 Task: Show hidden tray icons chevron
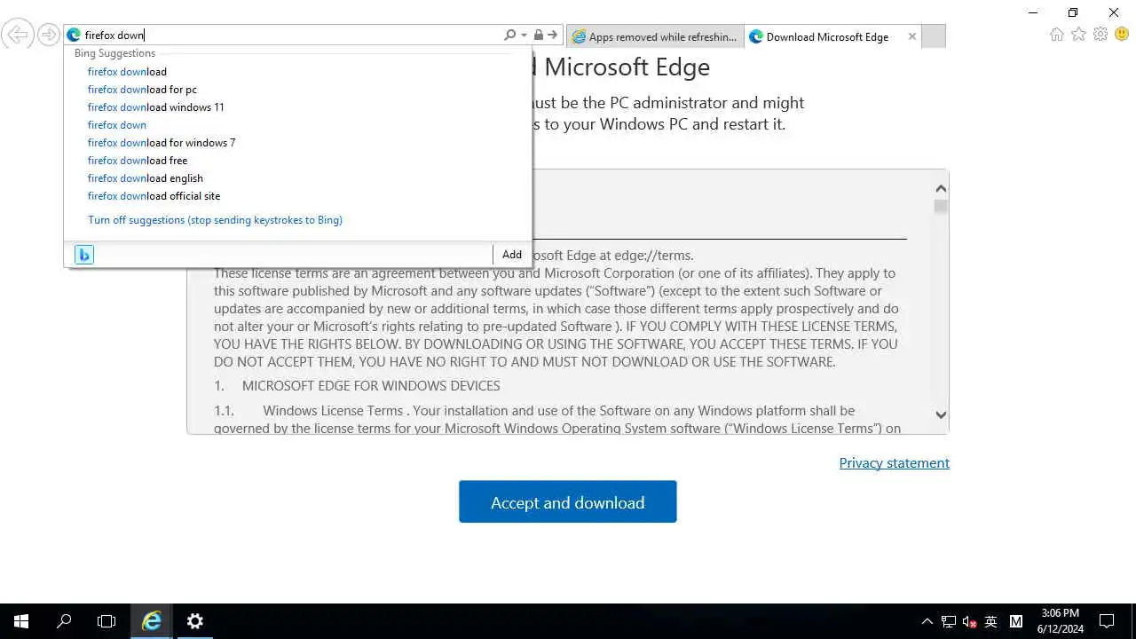tap(927, 621)
